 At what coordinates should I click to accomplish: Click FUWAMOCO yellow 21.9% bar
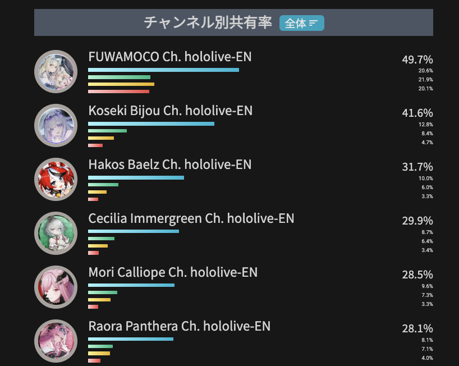click(x=121, y=84)
